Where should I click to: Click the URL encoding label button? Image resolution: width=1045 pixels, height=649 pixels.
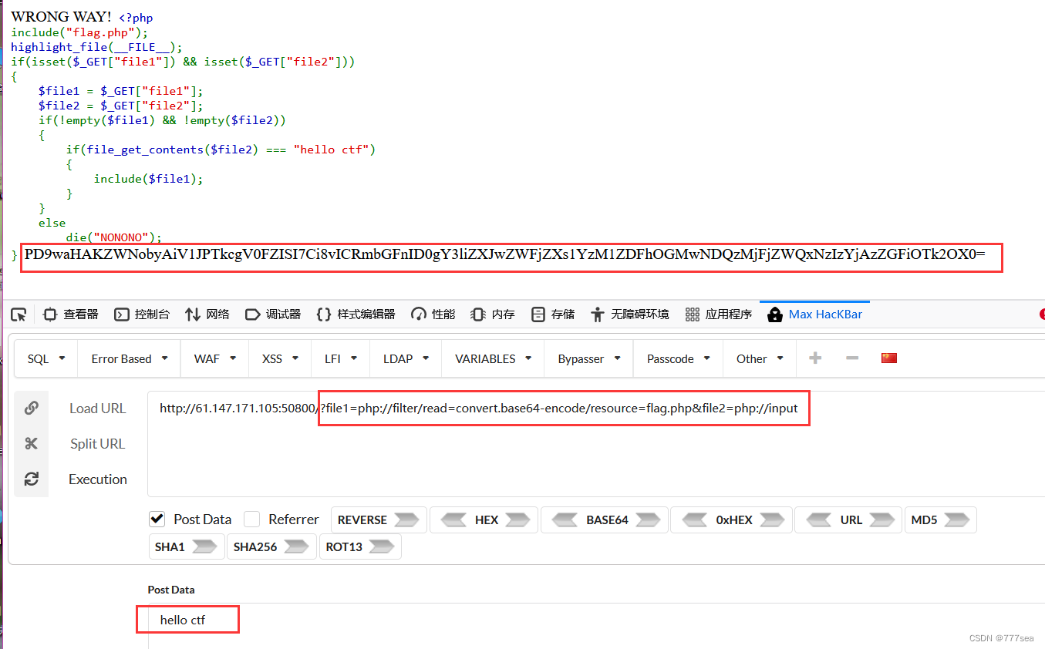pos(851,520)
